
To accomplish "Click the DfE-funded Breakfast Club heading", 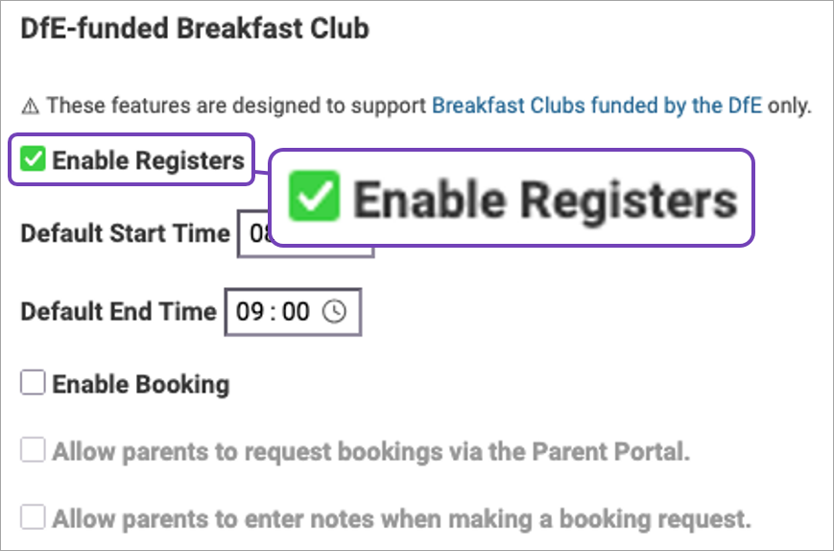I will 195,28.
